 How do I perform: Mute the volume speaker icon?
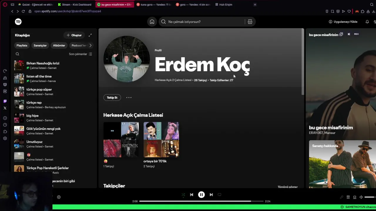click(361, 197)
